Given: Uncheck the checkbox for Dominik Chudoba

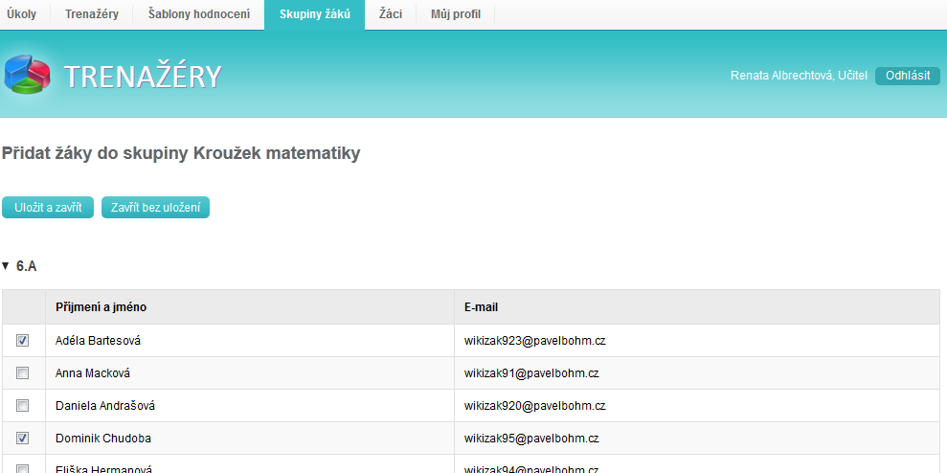Looking at the screenshot, I should [23, 439].
